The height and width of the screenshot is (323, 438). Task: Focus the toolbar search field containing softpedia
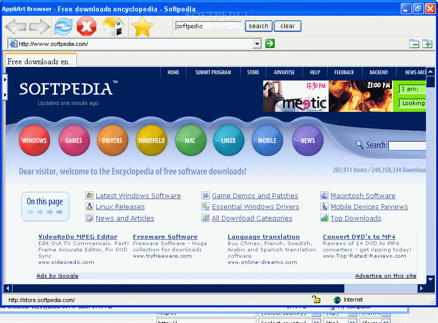[x=208, y=26]
